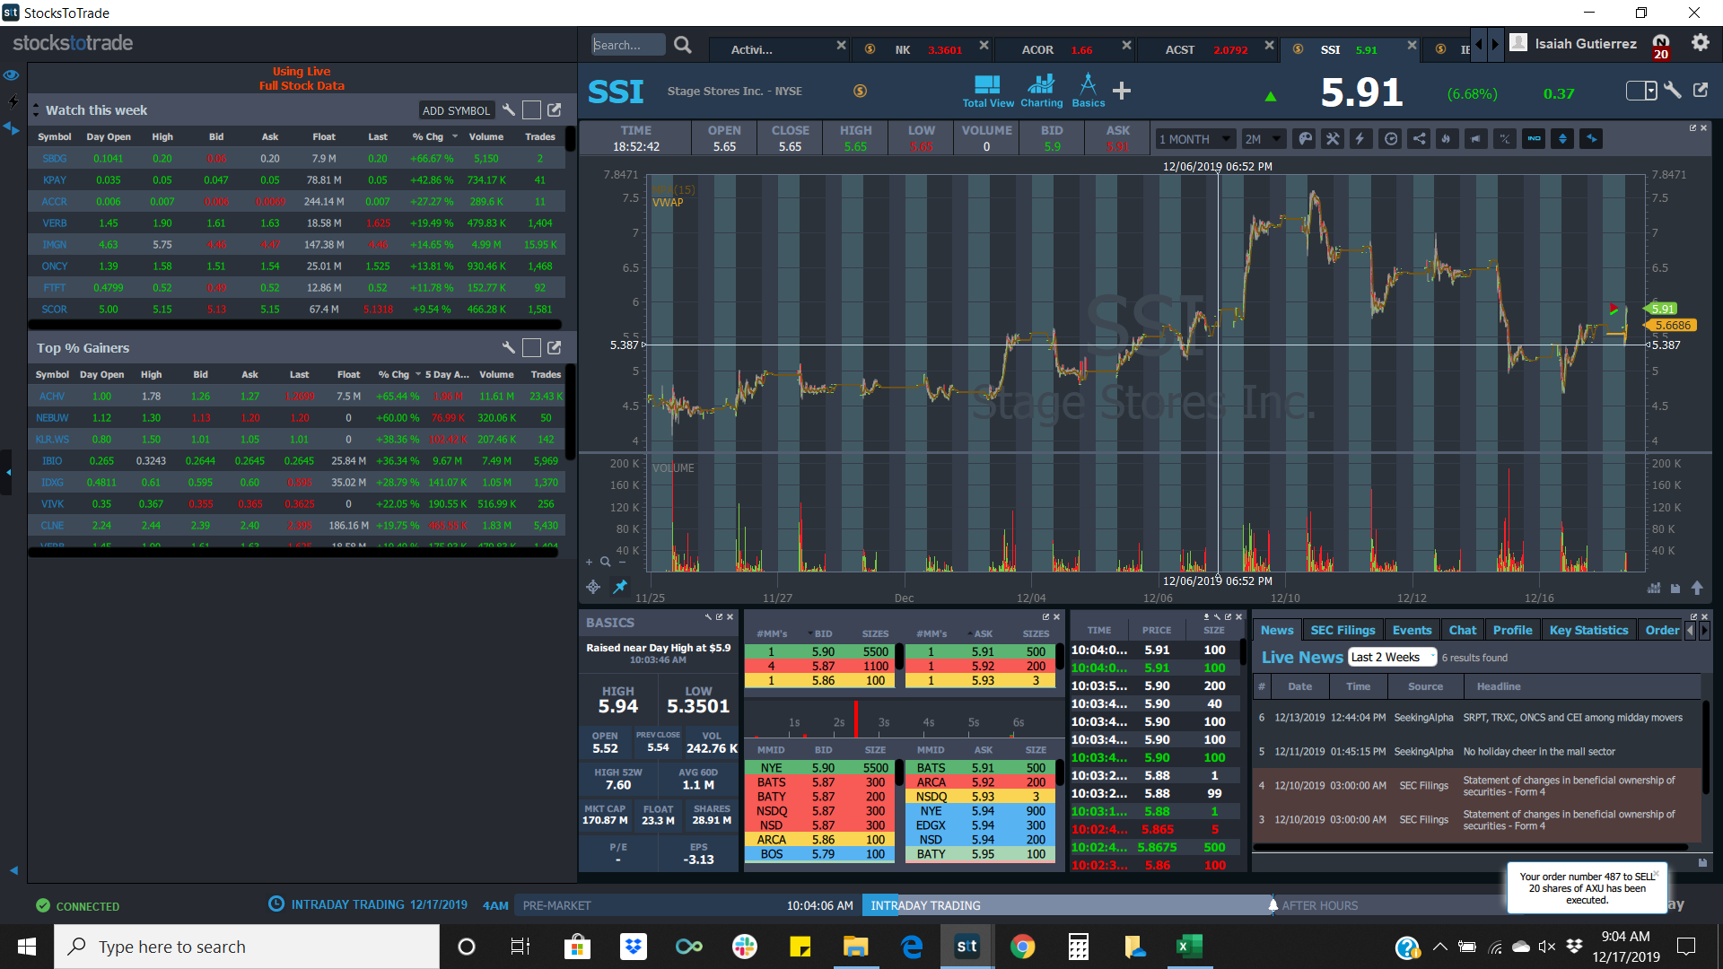The image size is (1723, 969).
Task: Toggle the IND indicators button
Action: pos(1534,139)
